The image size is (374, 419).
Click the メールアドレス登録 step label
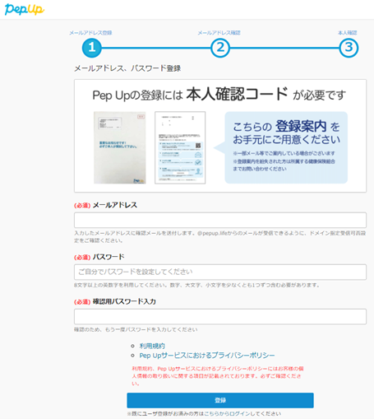tap(90, 33)
